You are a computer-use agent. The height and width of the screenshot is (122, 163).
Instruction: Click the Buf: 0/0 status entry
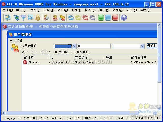(x=74, y=118)
